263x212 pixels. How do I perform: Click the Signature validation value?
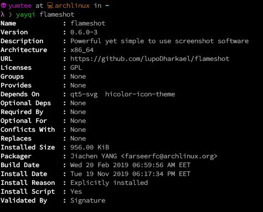(87, 200)
